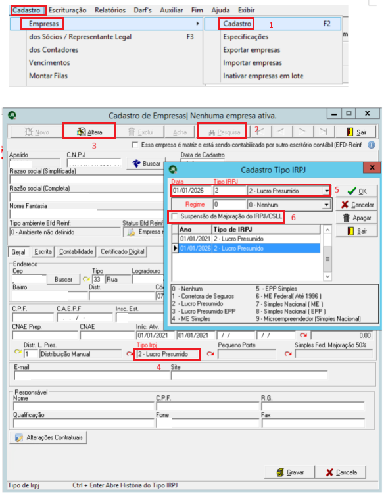Viewport: 386px width, 494px height.
Task: Click the Cancelar button in IRPJ dialog
Action: (356, 205)
